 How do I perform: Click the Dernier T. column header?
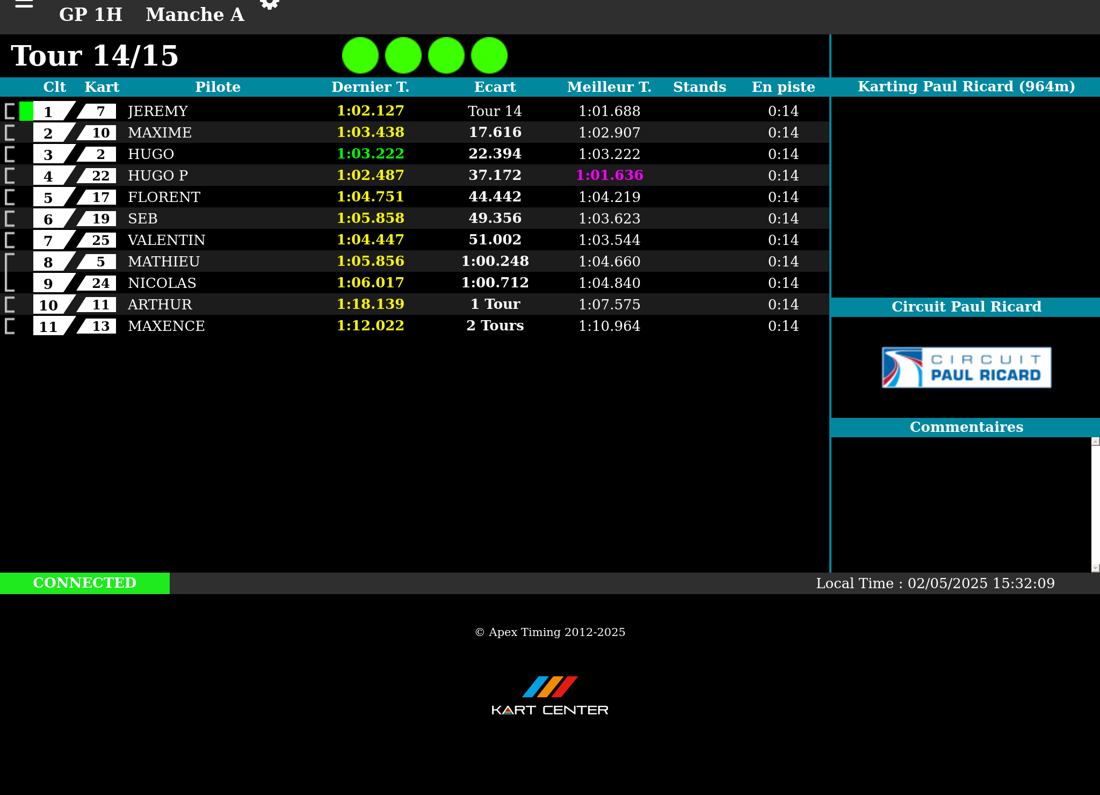[370, 87]
